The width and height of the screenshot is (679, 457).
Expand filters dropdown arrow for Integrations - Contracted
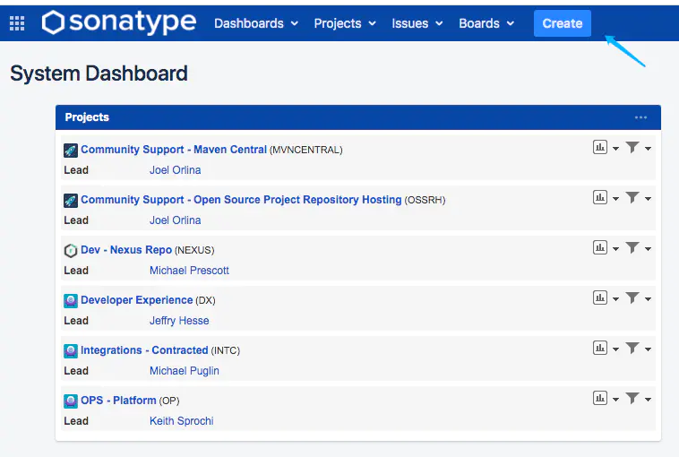click(x=648, y=349)
